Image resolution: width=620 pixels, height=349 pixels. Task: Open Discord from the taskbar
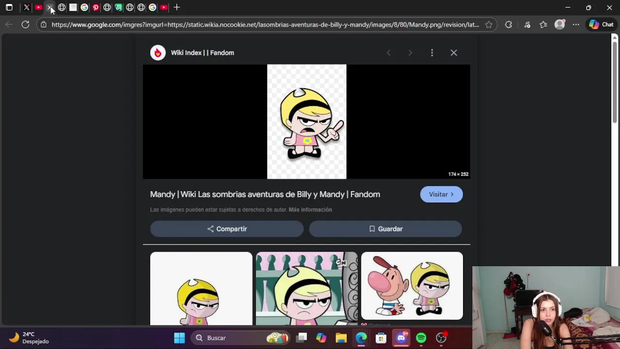[x=401, y=338]
